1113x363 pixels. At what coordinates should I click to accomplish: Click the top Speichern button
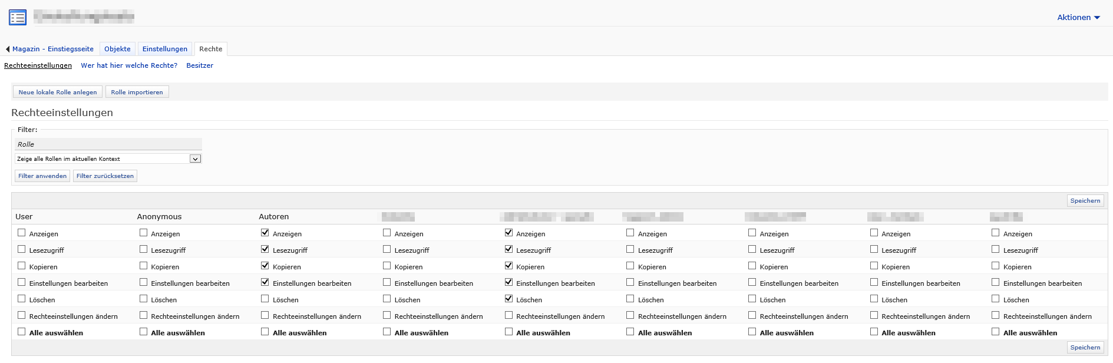tap(1085, 201)
